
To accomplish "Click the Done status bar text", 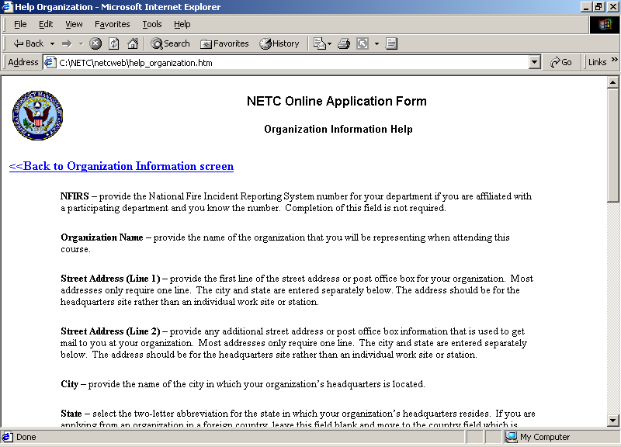I will click(x=26, y=437).
